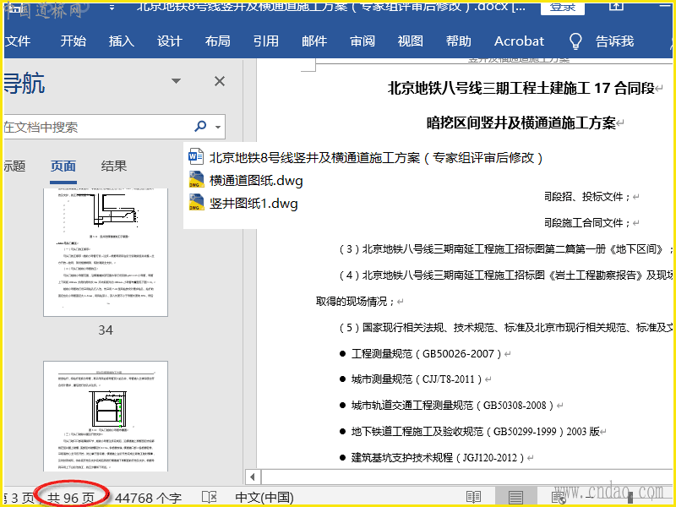Viewport: 676px width, 507px height.
Task: Switch to the 开始 ribbon tab
Action: (x=74, y=41)
